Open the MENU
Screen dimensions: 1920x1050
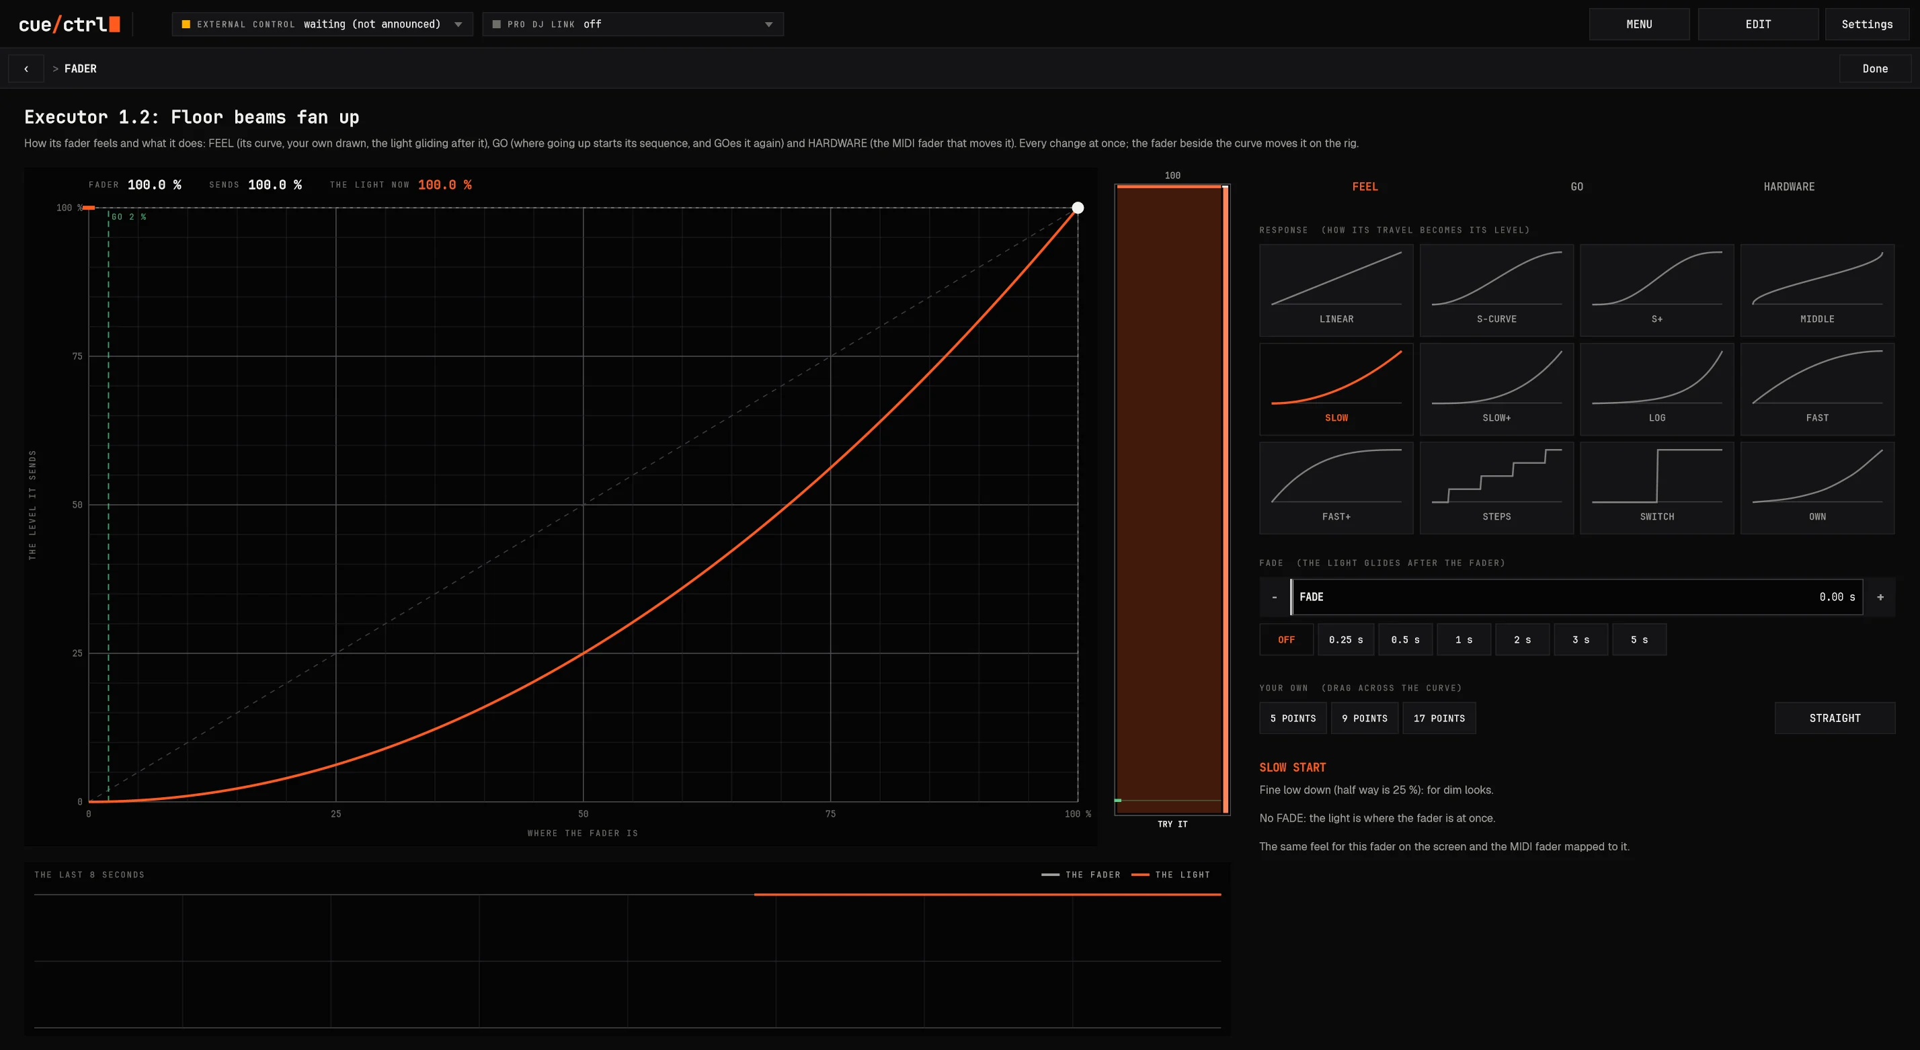click(1639, 24)
